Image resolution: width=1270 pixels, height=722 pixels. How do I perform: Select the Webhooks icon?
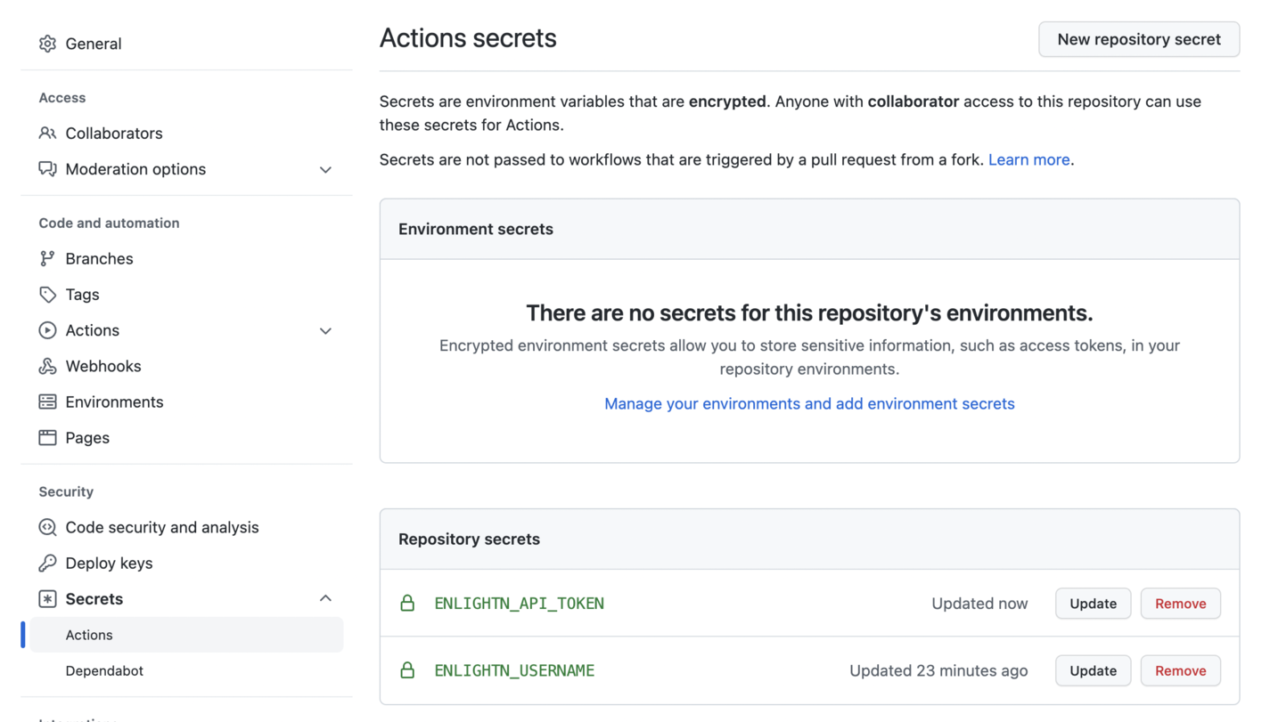click(47, 366)
